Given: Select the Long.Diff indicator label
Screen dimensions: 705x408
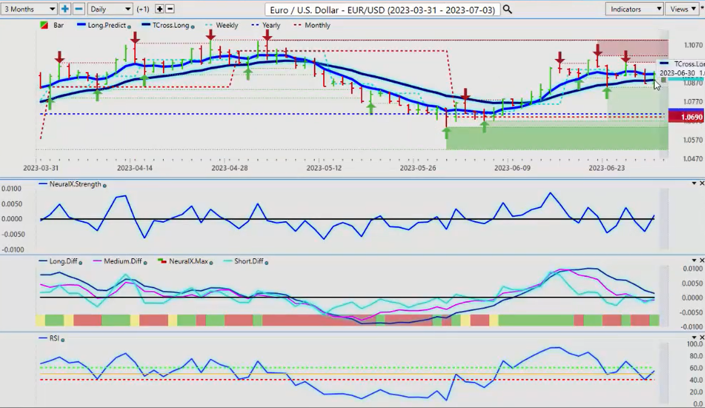Looking at the screenshot, I should click(63, 261).
